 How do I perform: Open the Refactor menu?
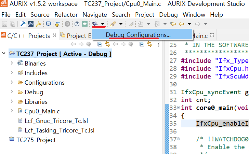point(66,15)
